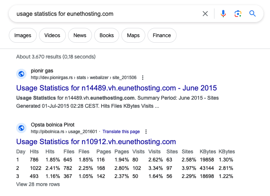
Task: Select the Books filter chip
Action: point(107,35)
